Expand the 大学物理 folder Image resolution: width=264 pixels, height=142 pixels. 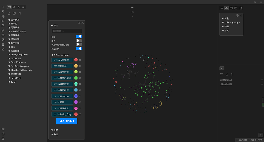tap(15, 20)
